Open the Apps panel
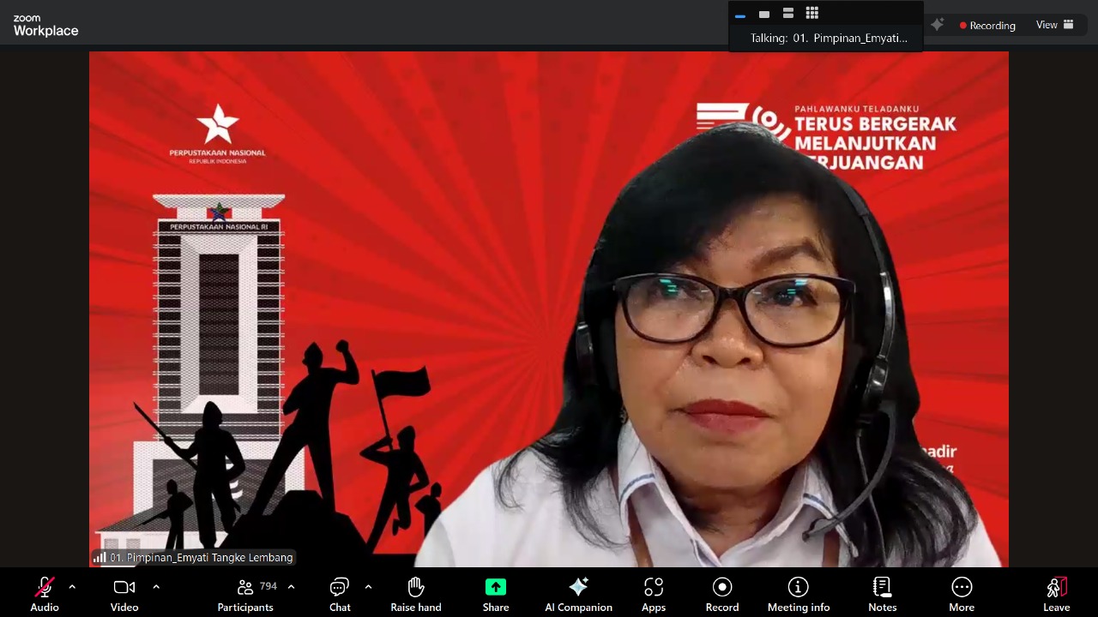This screenshot has width=1098, height=617. click(654, 593)
